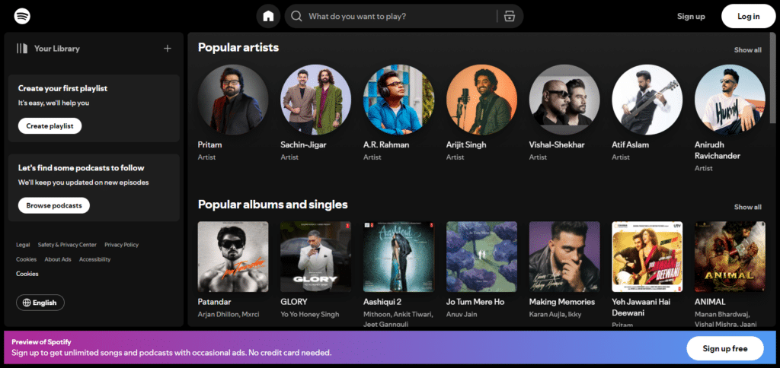780x368 pixels.
Task: Click the Log in button
Action: click(x=748, y=17)
